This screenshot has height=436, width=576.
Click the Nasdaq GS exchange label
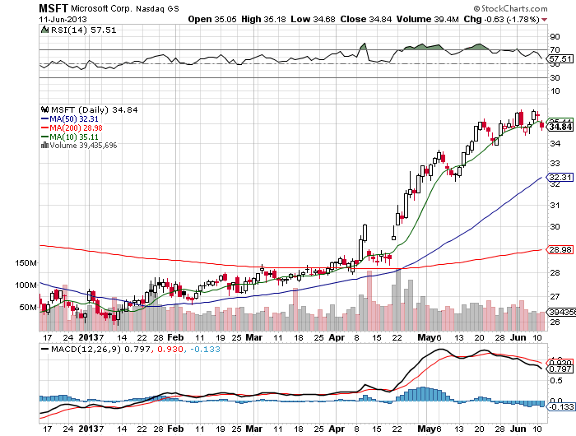[157, 9]
